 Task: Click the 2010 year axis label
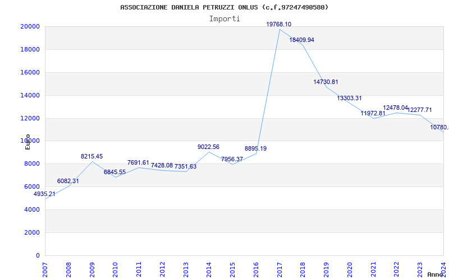coord(116,270)
